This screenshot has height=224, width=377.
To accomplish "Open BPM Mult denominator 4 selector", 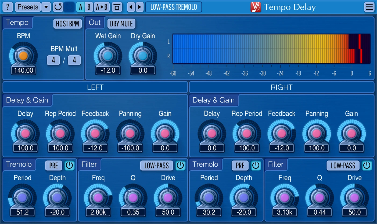I will coord(74,60).
